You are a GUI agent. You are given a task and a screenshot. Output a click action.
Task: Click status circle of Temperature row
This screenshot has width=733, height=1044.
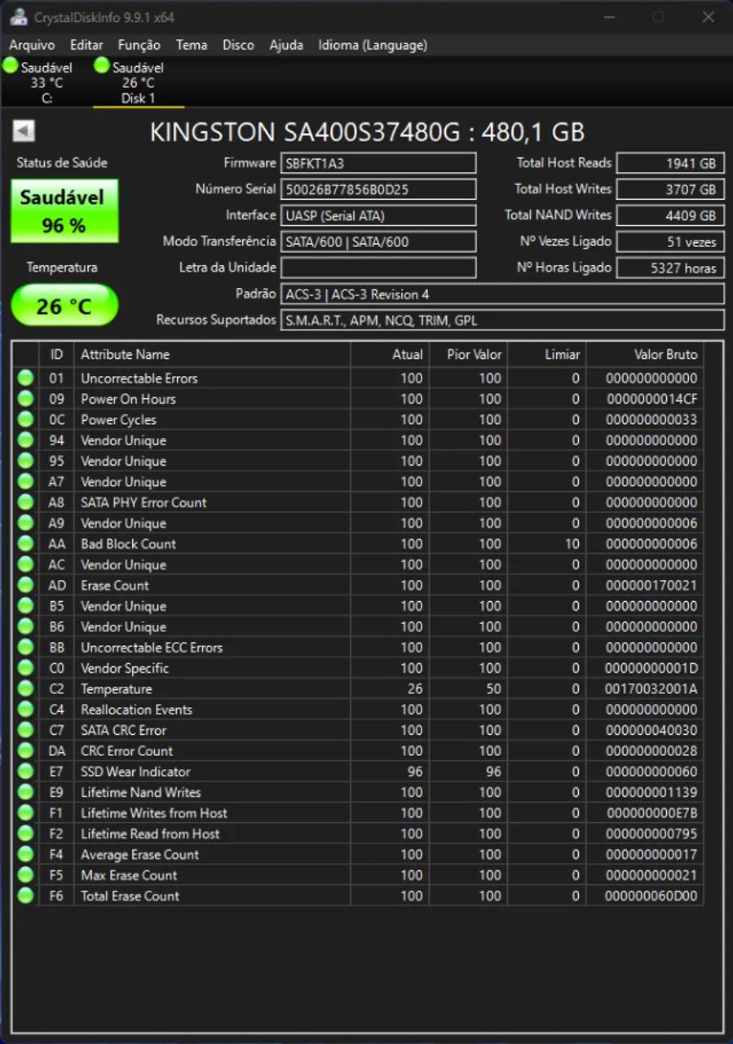tap(26, 688)
